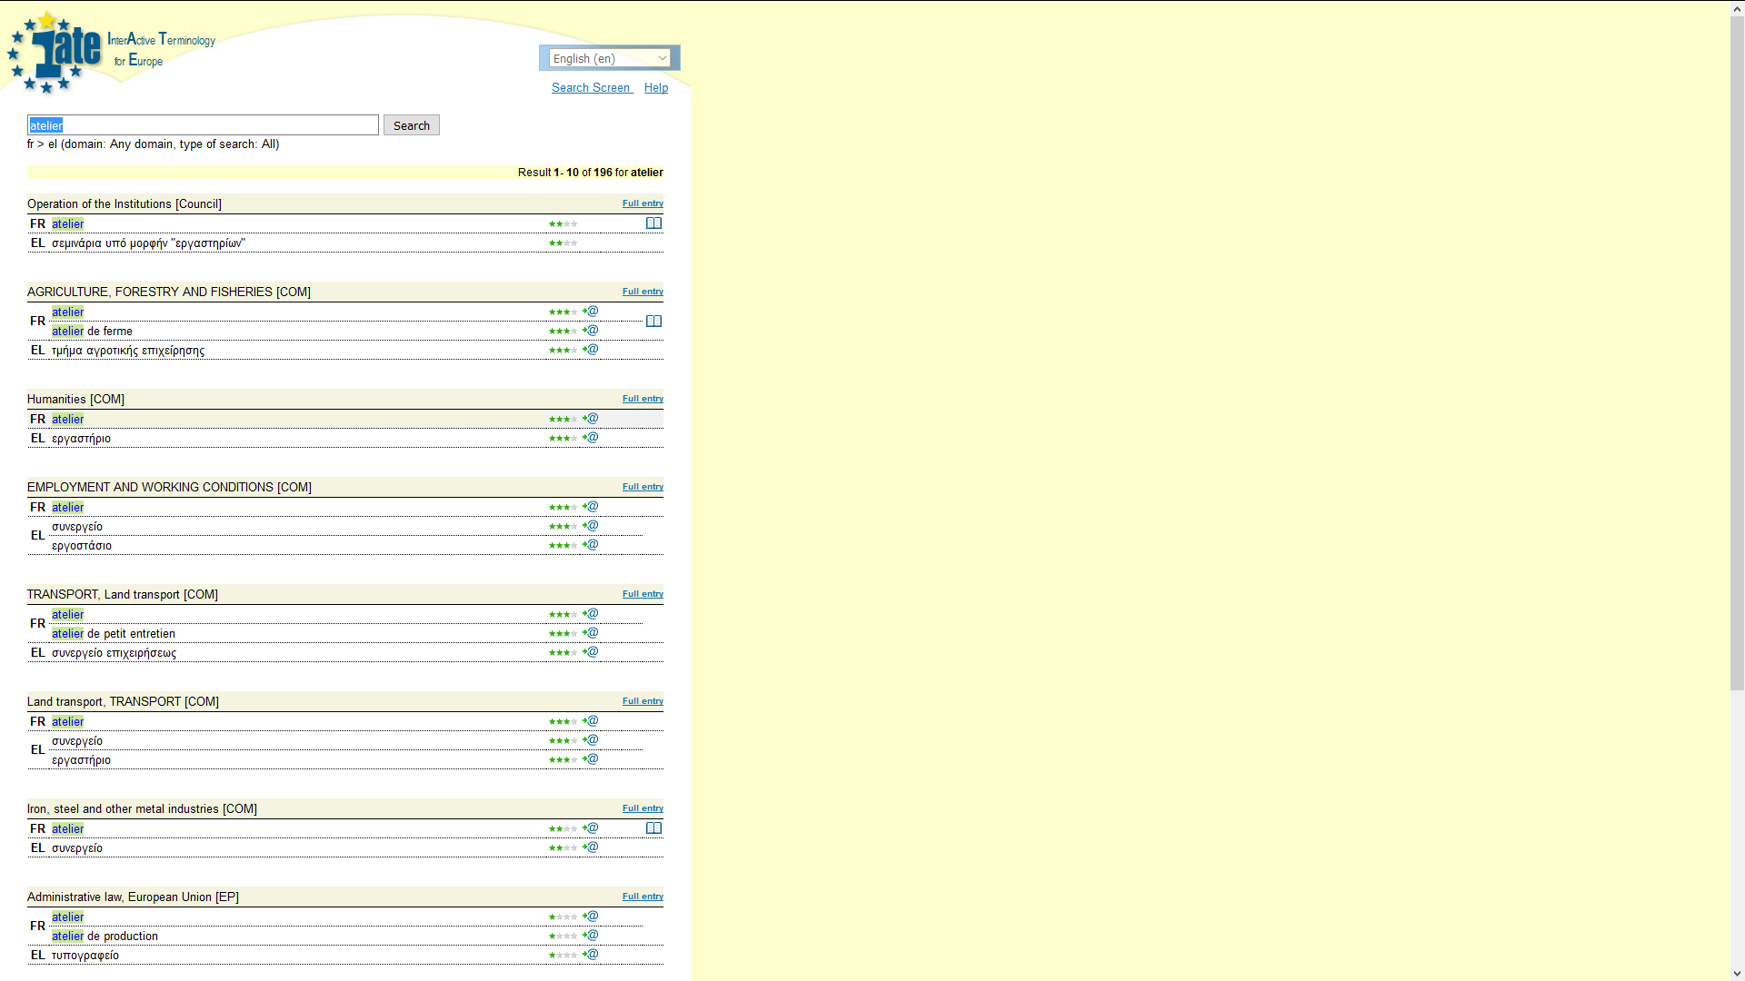The height and width of the screenshot is (981, 1745).
Task: Open book icon in Operation of the Institutions entry
Action: coord(653,223)
